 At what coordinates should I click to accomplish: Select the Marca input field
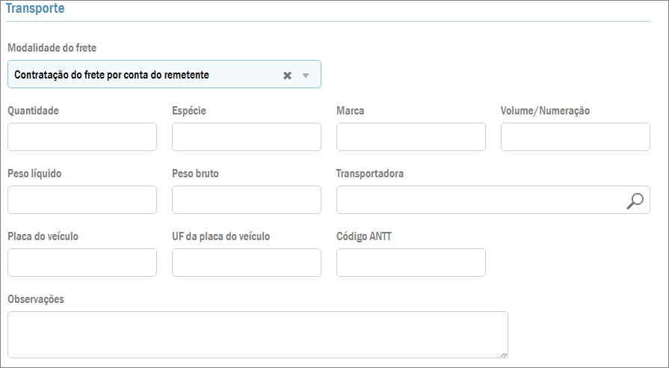(x=411, y=137)
